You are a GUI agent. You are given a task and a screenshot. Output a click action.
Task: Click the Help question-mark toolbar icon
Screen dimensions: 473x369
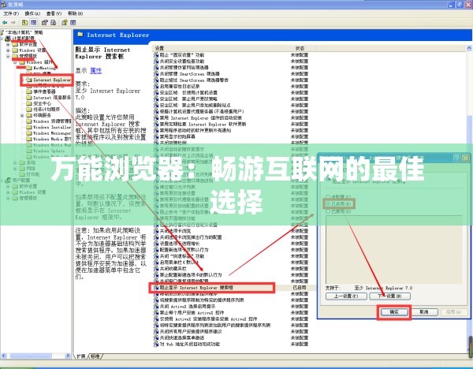coord(65,23)
